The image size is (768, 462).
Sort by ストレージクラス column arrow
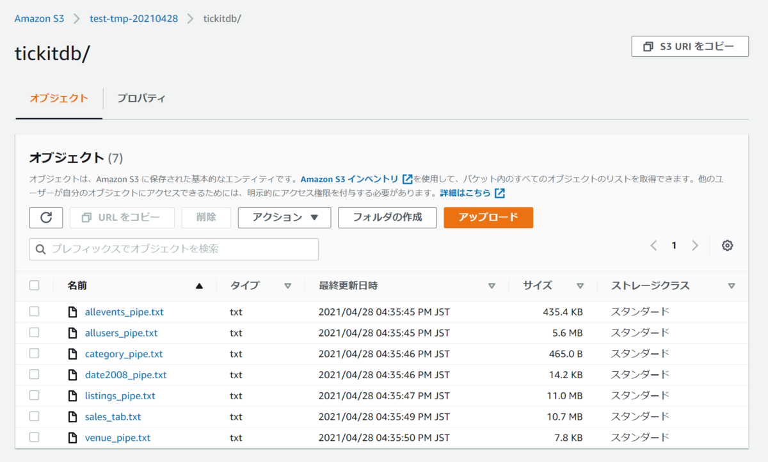pos(732,286)
